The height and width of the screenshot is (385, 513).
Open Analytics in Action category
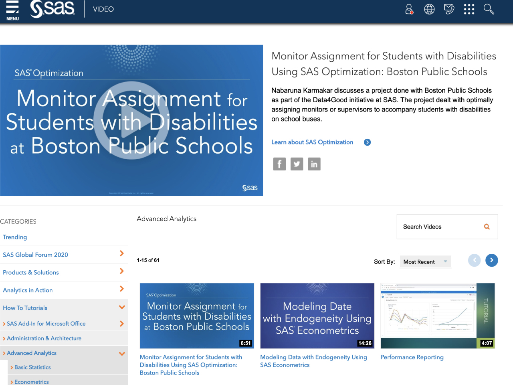tap(28, 290)
